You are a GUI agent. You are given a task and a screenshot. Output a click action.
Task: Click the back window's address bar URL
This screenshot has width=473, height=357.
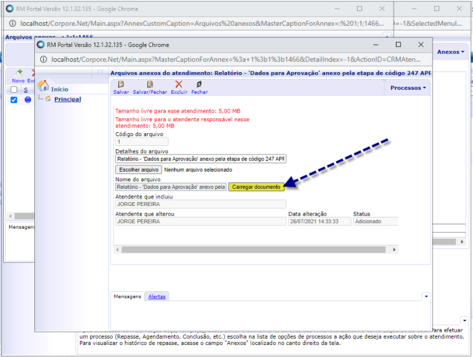tap(202, 23)
